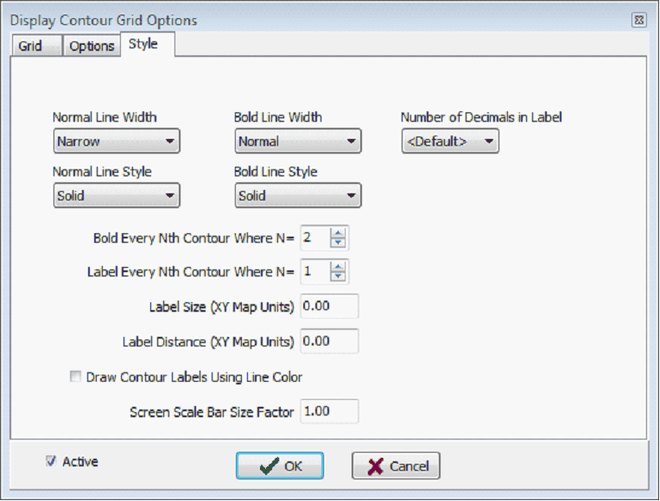Screen dimensions: 660x501
Task: Increase the Bold Every Nth Contour value
Action: coord(338,233)
